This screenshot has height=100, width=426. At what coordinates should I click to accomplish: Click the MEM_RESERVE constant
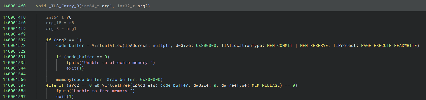click(314, 46)
